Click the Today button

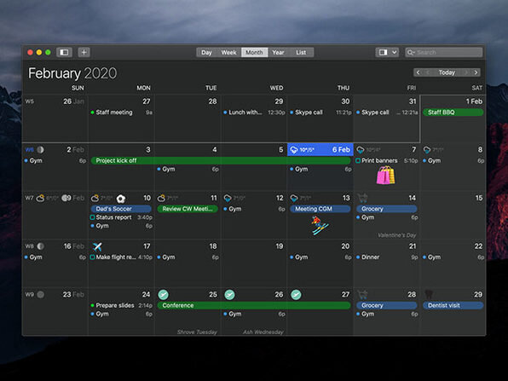447,72
